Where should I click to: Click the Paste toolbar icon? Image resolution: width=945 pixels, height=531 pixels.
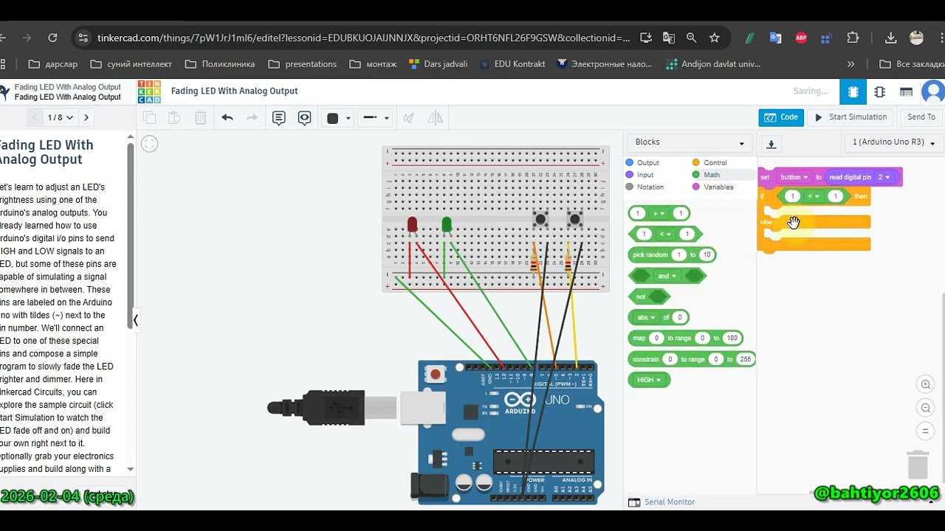[x=174, y=118]
